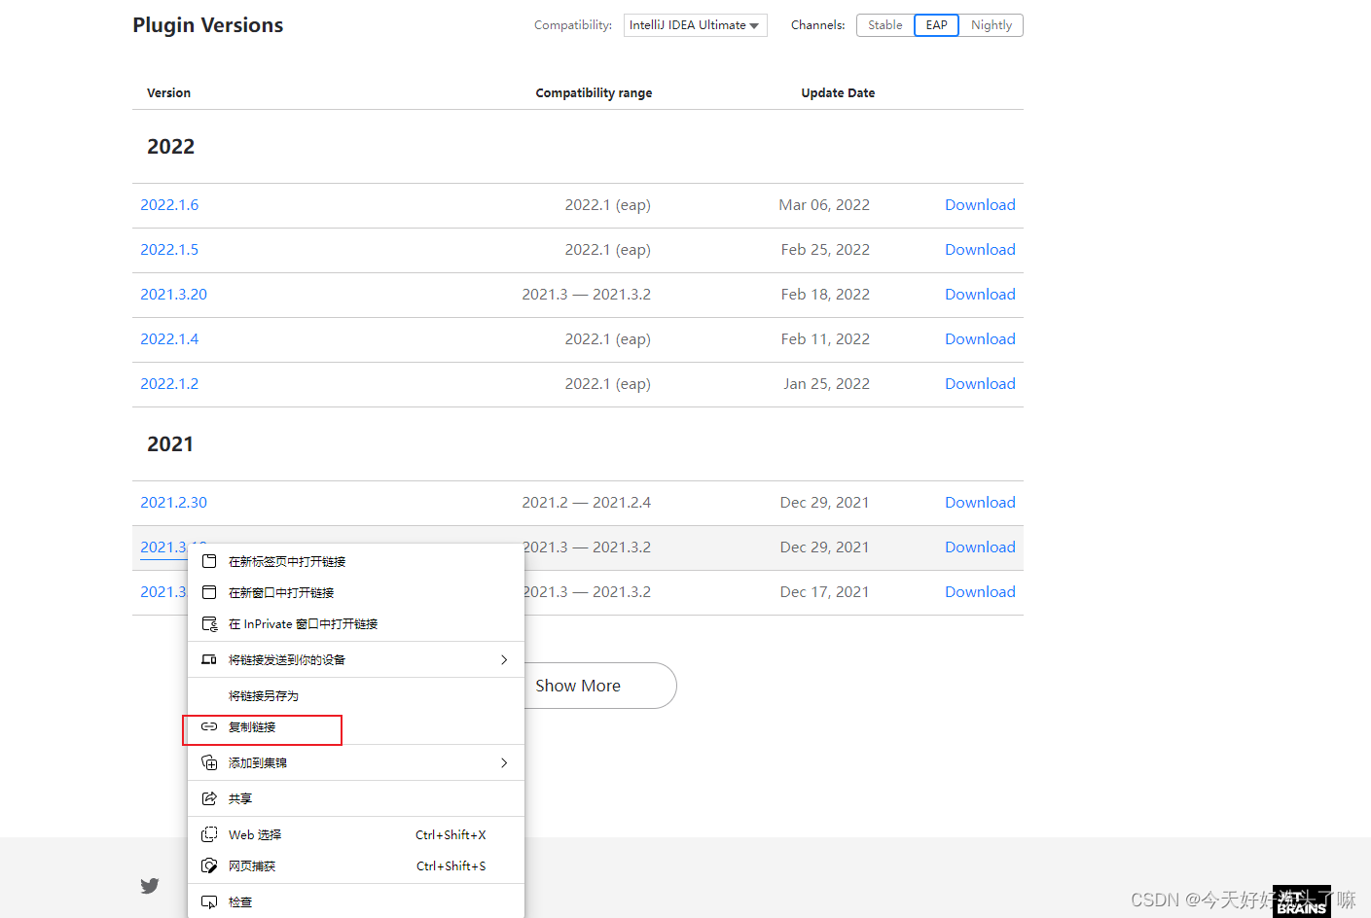Download the Dec 17, 2021 version
The width and height of the screenshot is (1371, 918).
980,591
